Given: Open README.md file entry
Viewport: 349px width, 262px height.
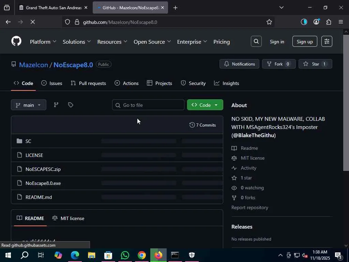Looking at the screenshot, I should pyautogui.click(x=39, y=197).
